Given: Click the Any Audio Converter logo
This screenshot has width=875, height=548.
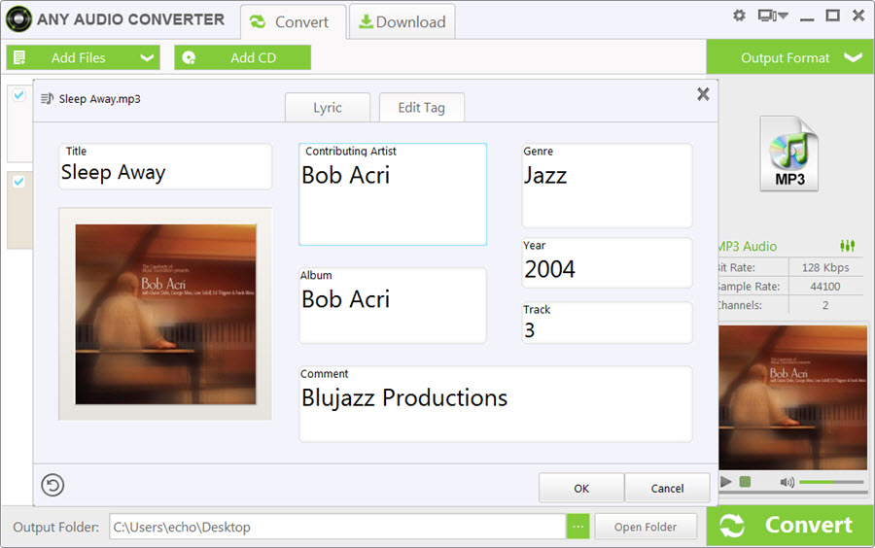Looking at the screenshot, I should point(18,19).
